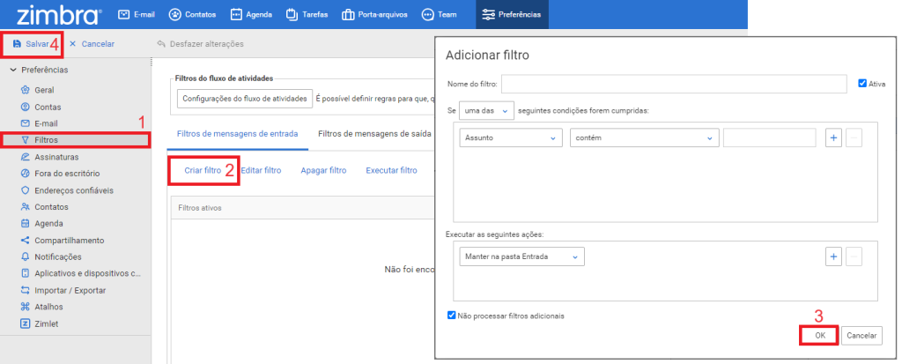Toggle the Ativa checkbox
This screenshot has height=364, width=902.
(x=861, y=84)
